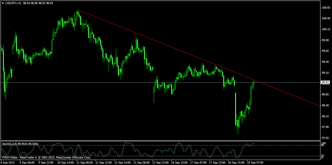Image resolution: width=332 pixels, height=165 pixels.
Task: Click the 6 Sep 2013 time label
Action: 8,163
